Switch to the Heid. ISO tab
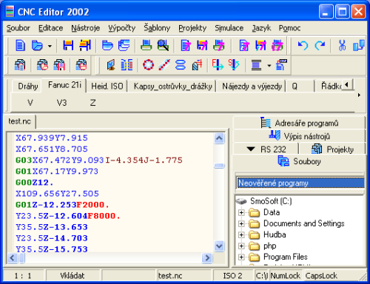The image size is (370, 284). point(107,87)
